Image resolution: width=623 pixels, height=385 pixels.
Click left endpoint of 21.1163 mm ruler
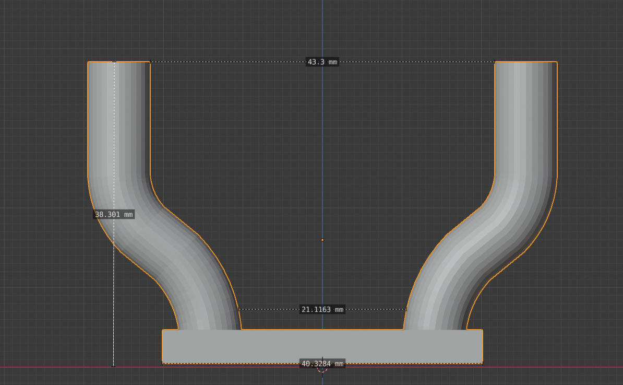tap(239, 309)
